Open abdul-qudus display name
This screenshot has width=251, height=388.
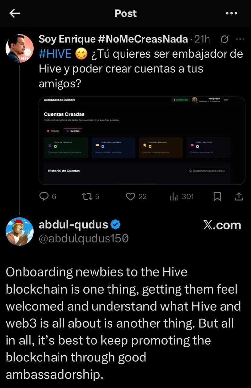coord(74,225)
